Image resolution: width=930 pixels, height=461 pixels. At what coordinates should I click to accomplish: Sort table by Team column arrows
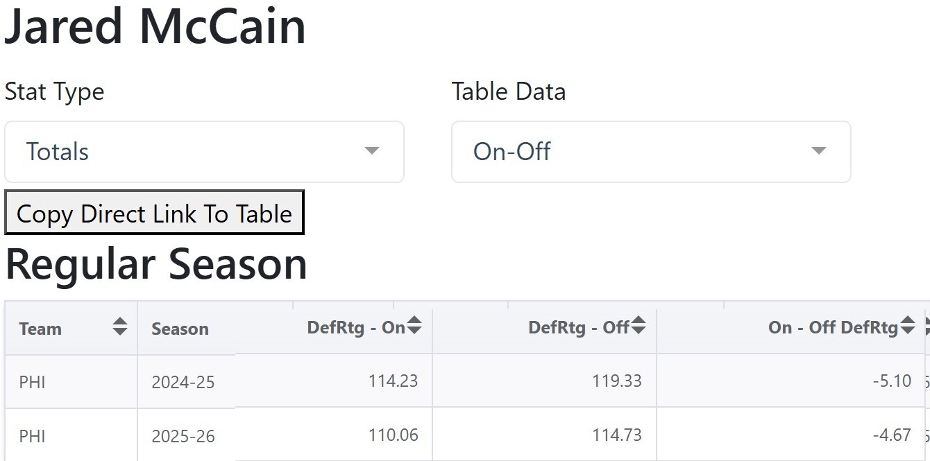pyautogui.click(x=120, y=327)
